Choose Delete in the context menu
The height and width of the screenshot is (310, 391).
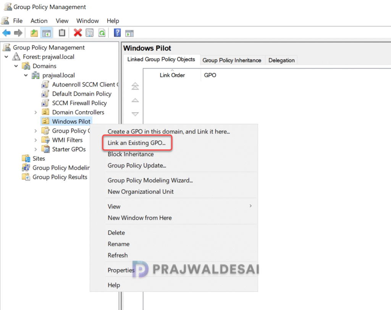click(x=116, y=232)
